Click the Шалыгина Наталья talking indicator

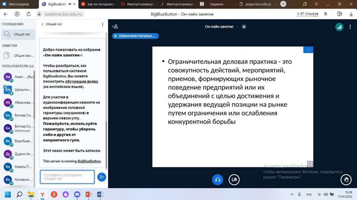pyautogui.click(x=135, y=36)
